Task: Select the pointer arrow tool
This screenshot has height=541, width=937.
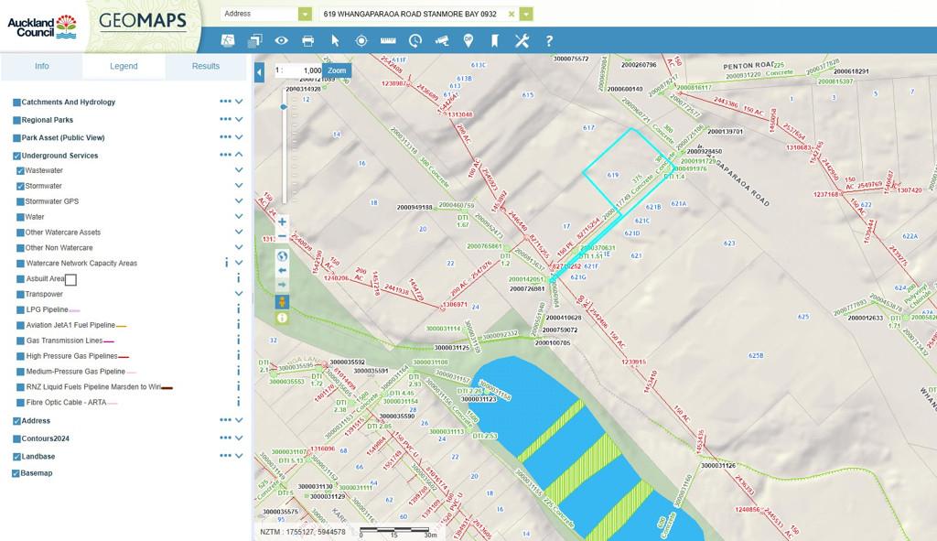Action: coord(335,40)
